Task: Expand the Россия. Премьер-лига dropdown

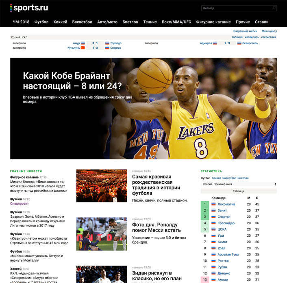Action: [x=239, y=184]
